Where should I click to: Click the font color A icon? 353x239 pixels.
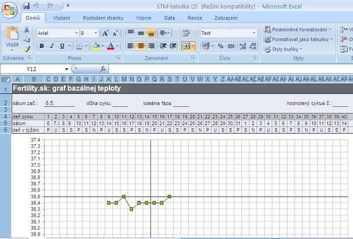(111, 46)
